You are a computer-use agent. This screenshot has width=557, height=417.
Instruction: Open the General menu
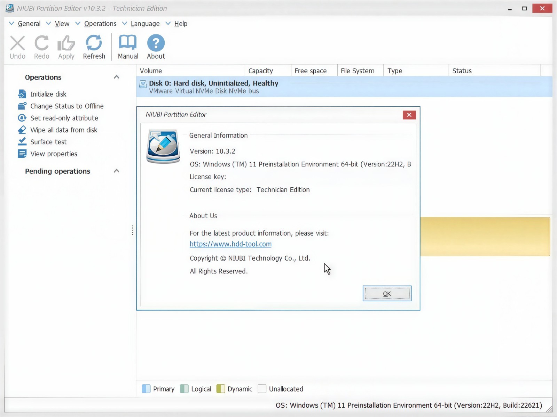click(29, 24)
